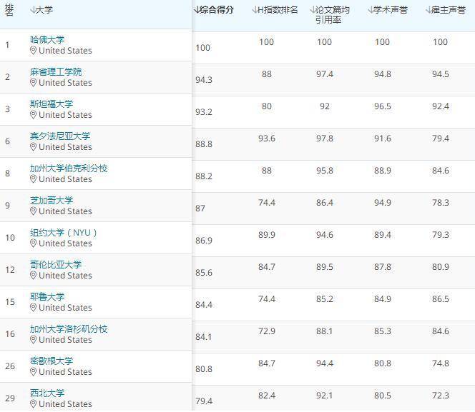Sort by 论文篇均引用率 column header
475x412 pixels.
(x=330, y=14)
